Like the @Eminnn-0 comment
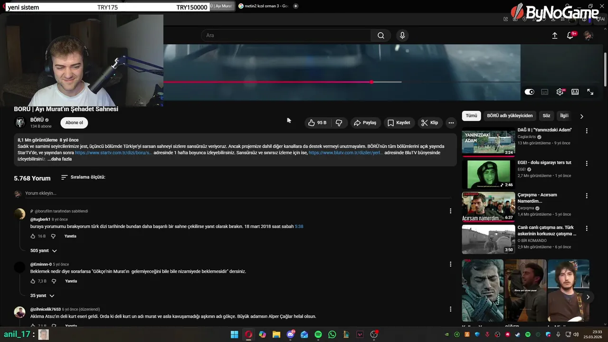Viewport: 608px width, 342px height. [33, 281]
